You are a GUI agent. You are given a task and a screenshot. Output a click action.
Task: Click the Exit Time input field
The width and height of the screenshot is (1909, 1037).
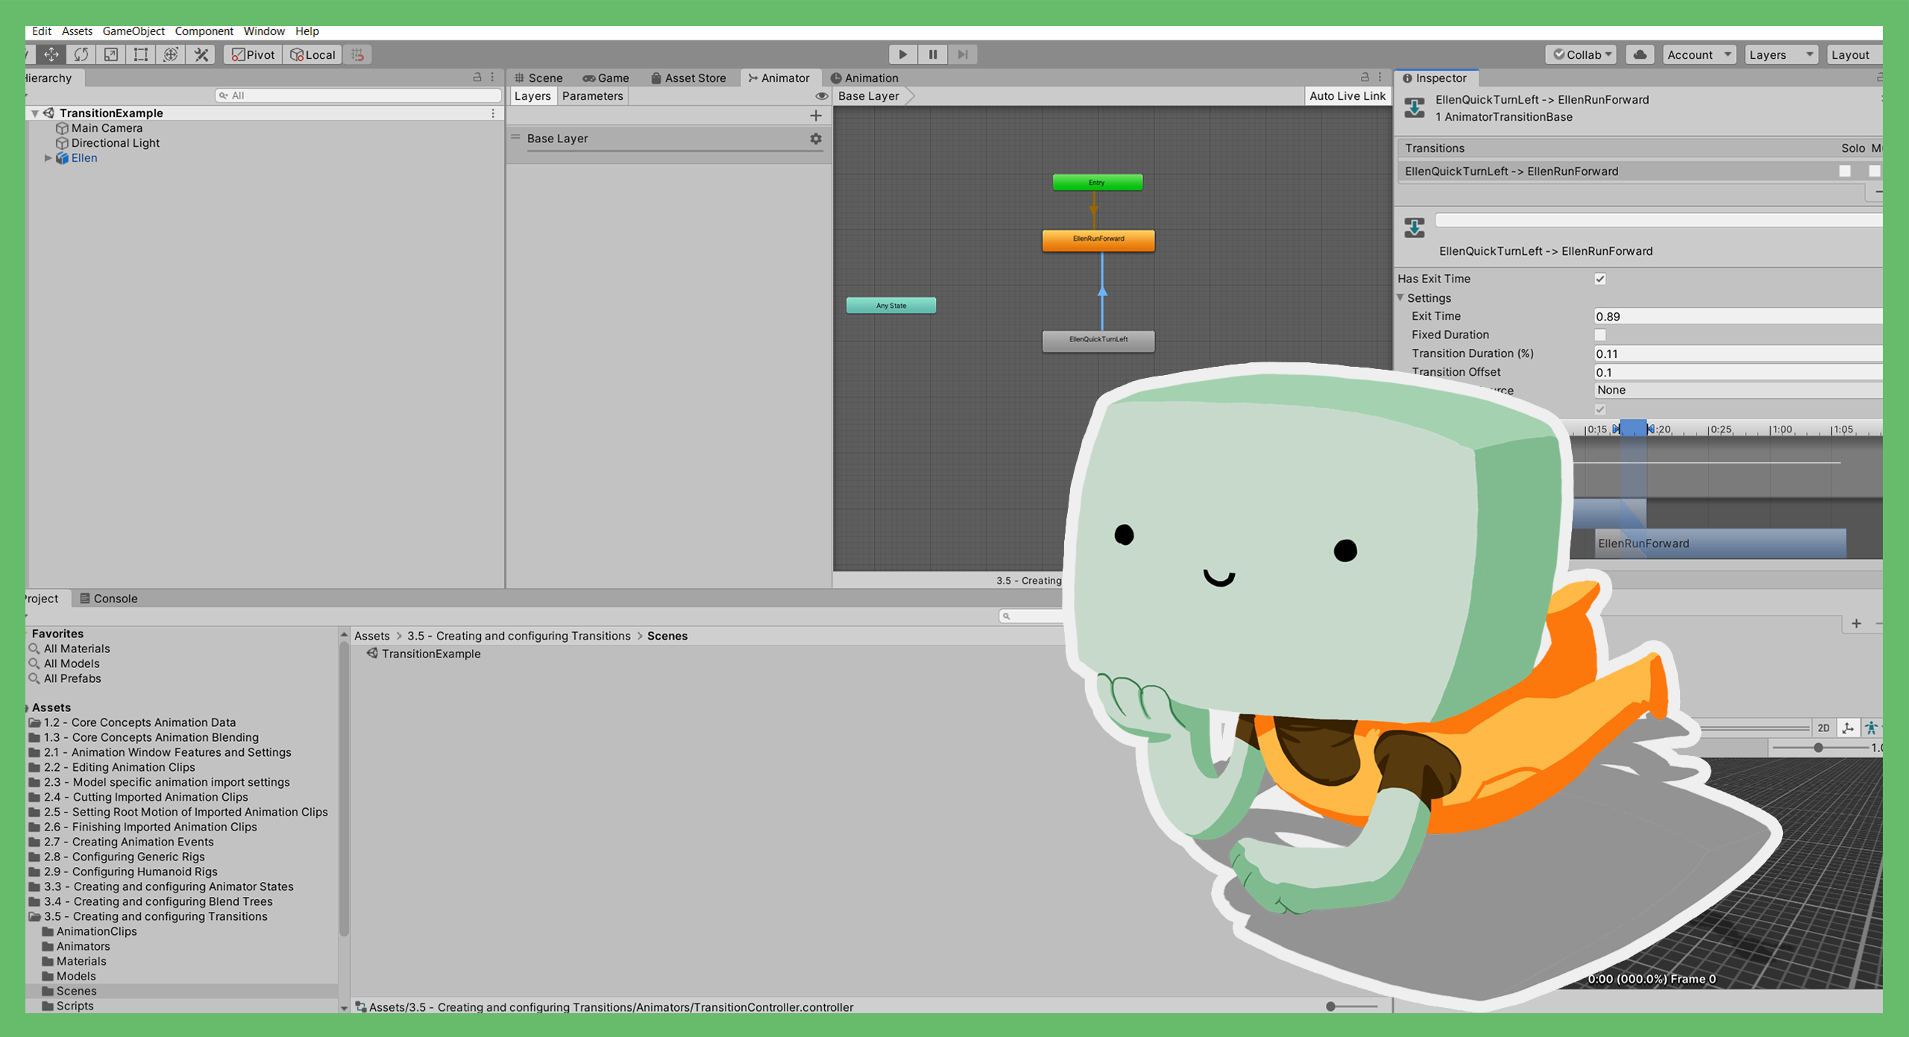pyautogui.click(x=1737, y=316)
